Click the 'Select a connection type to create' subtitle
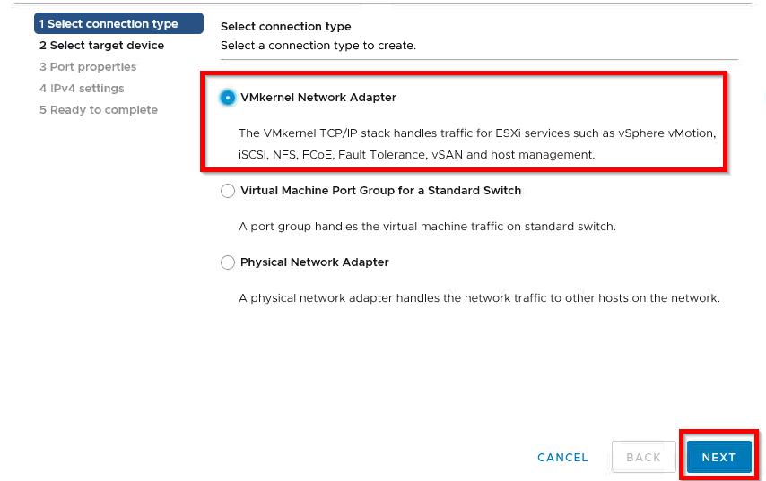Image resolution: width=766 pixels, height=481 pixels. click(318, 46)
